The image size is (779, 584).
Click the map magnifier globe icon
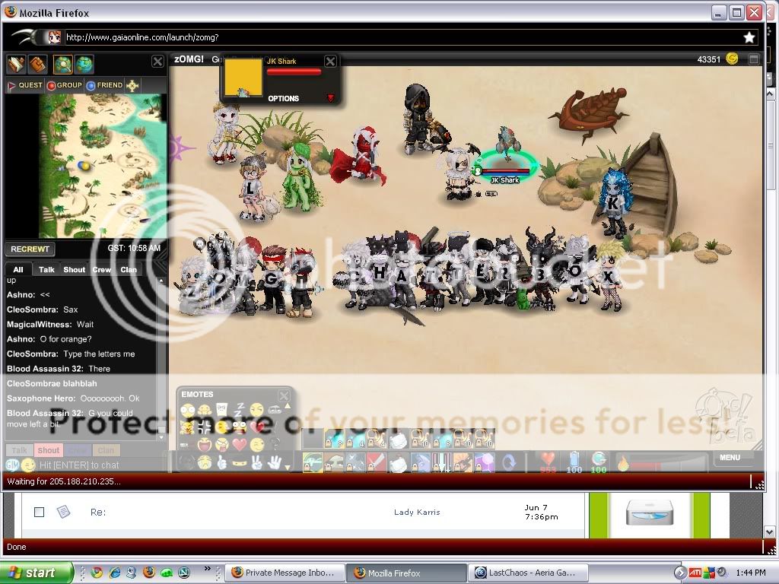62,64
